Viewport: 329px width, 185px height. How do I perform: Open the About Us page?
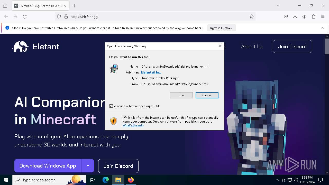252,47
